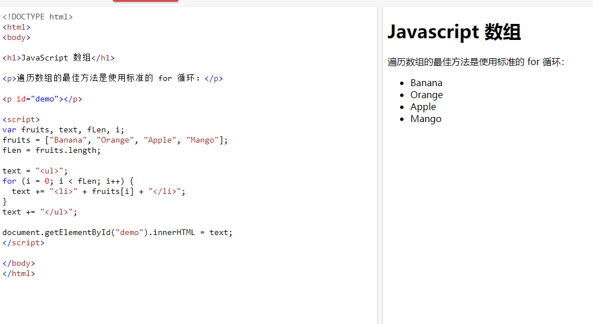The image size is (593, 324).
Task: Click the 'Orange' list item in the preview
Action: 426,95
